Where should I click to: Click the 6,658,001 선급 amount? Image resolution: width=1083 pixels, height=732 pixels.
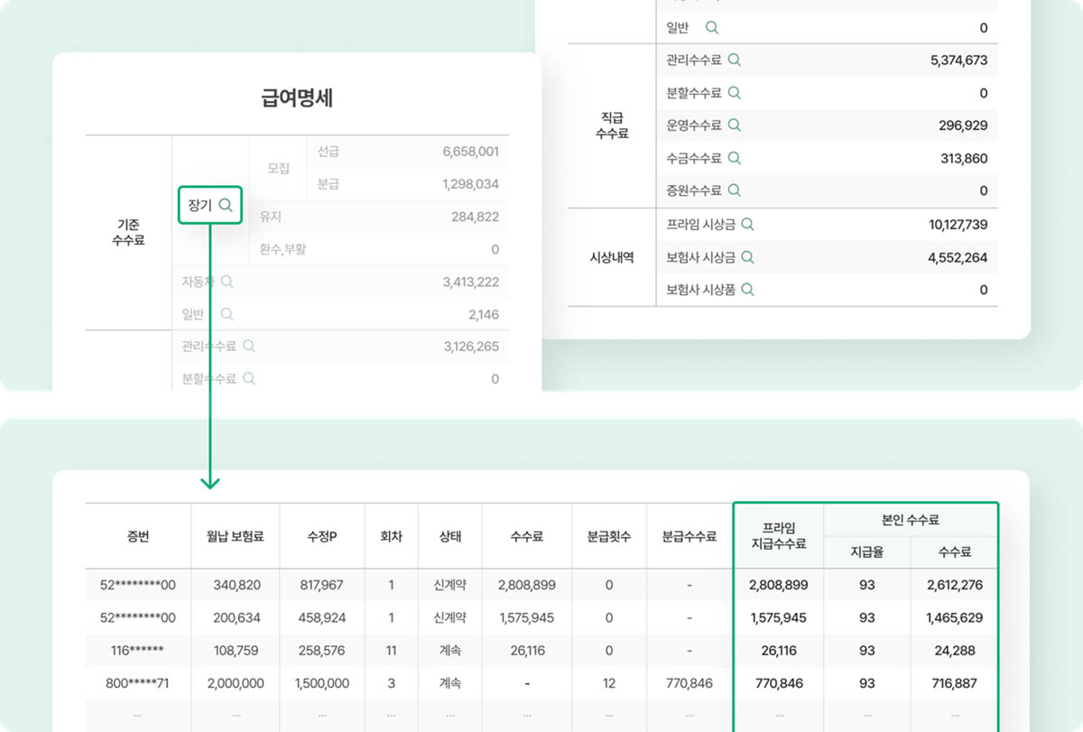tap(470, 152)
